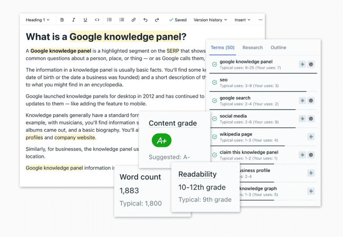
Task: Click the word count value 1,883
Action: [x=129, y=191]
